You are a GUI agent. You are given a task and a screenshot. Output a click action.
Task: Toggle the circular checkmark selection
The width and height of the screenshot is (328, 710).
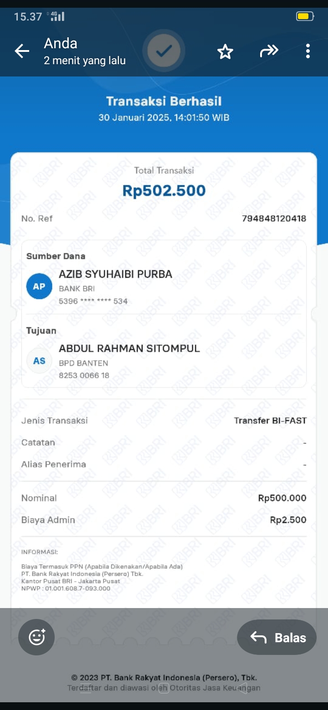coord(164,51)
